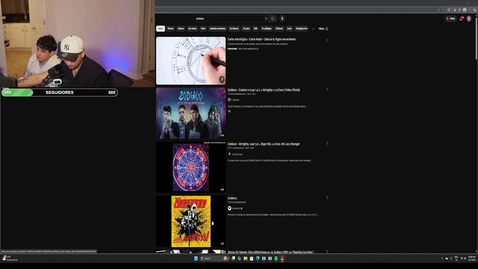Open taskbar weather widget

[x=10, y=258]
